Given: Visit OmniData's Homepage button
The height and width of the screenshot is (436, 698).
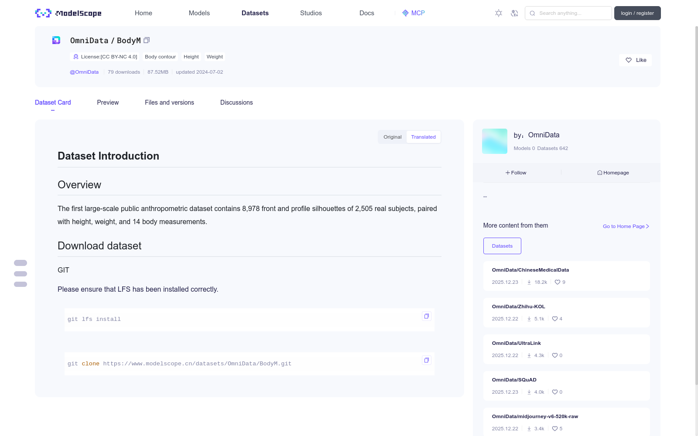Looking at the screenshot, I should [x=613, y=173].
